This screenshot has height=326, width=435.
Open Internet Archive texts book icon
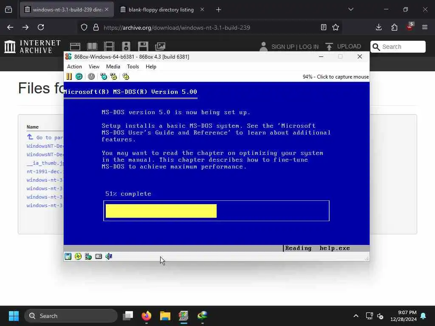[92, 47]
